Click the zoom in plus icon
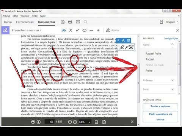182x136 pixels. (x=75, y=122)
